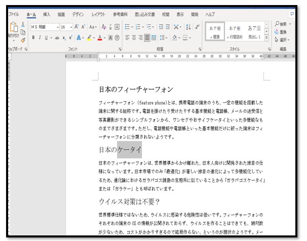This screenshot has width=307, height=241.
Task: Increase paragraph indent
Action: coord(168,27)
